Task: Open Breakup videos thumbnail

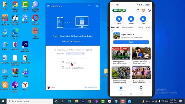Action: click(x=141, y=73)
